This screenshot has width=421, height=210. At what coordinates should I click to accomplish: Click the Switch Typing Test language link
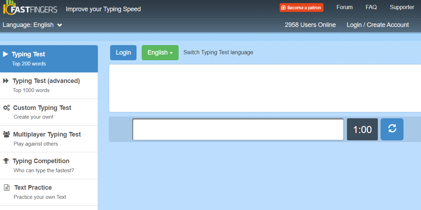pos(218,52)
